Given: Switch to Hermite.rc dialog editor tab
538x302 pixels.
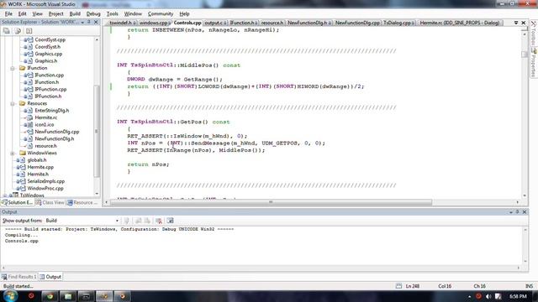Looking at the screenshot, I should click(x=460, y=23).
